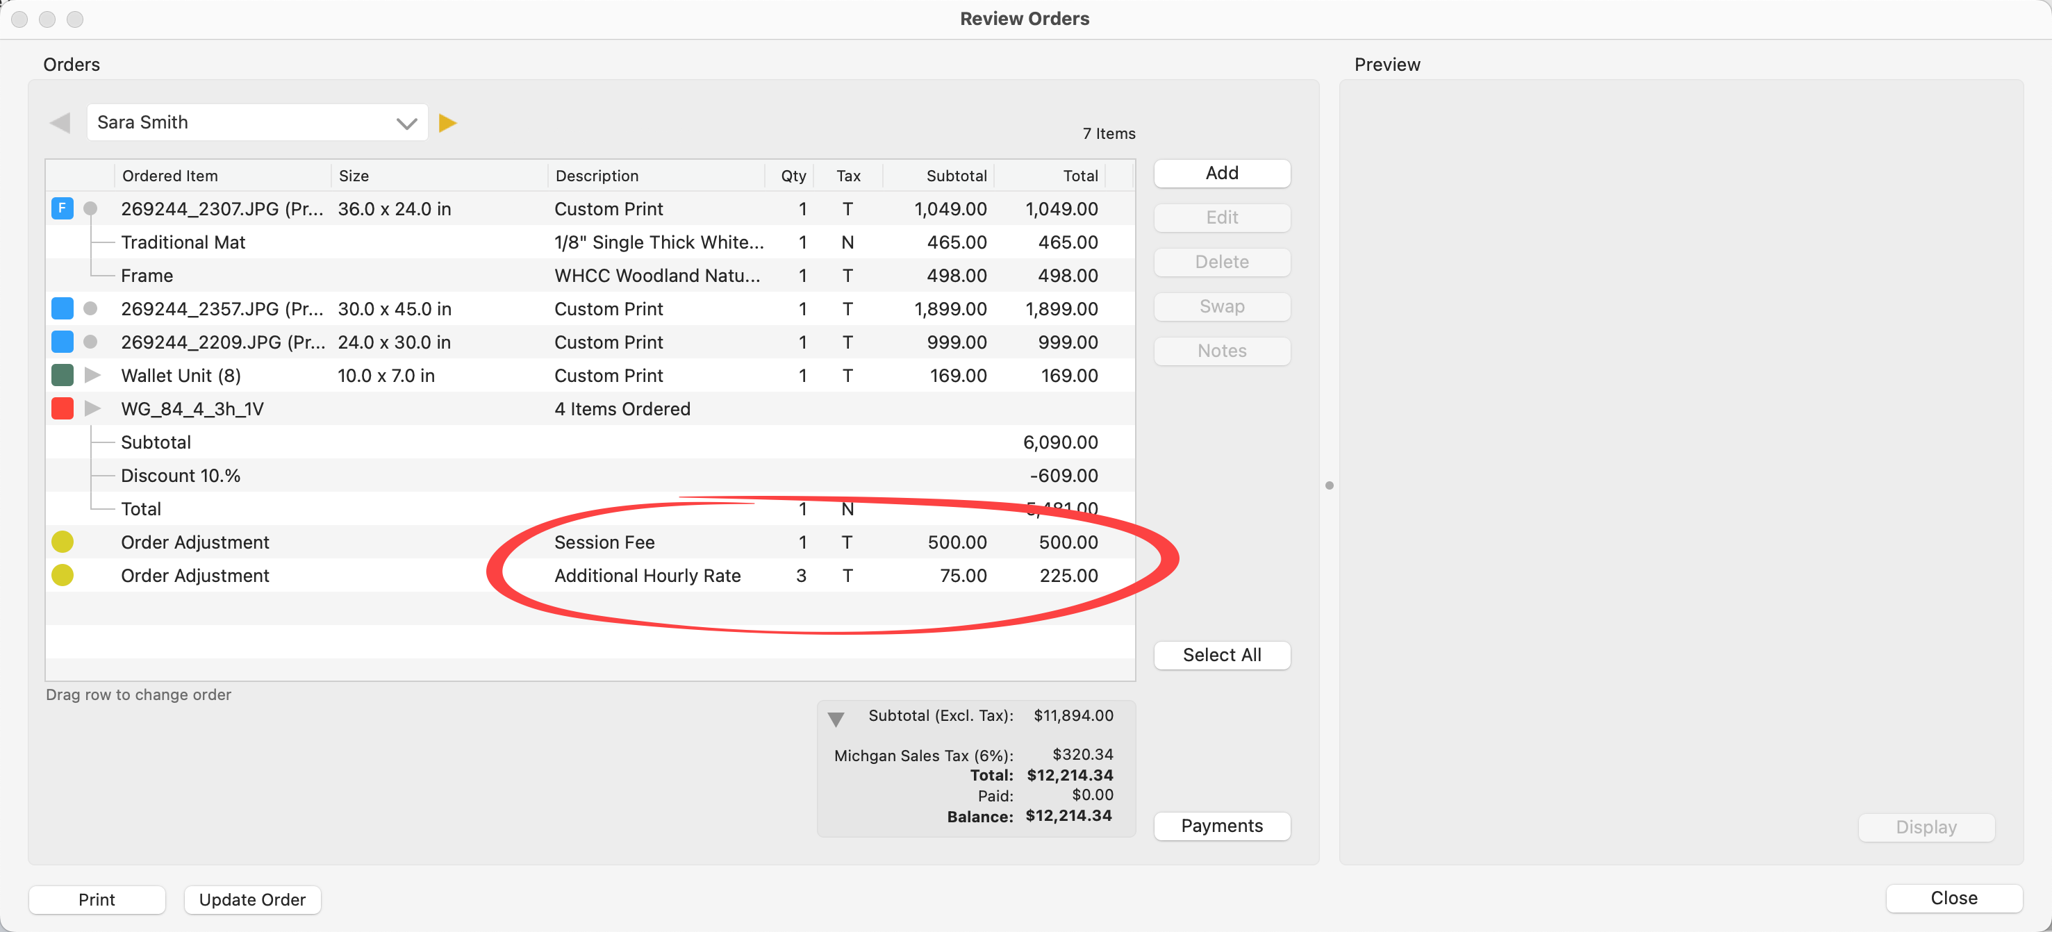
Task: Click gray status dot on 269244_2357.JPG row
Action: tap(91, 308)
